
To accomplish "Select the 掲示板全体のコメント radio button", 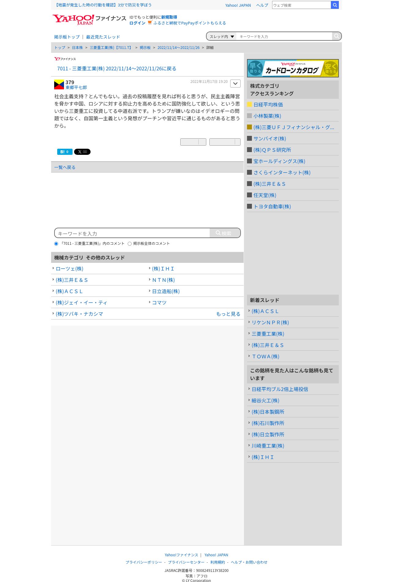I will click(130, 244).
